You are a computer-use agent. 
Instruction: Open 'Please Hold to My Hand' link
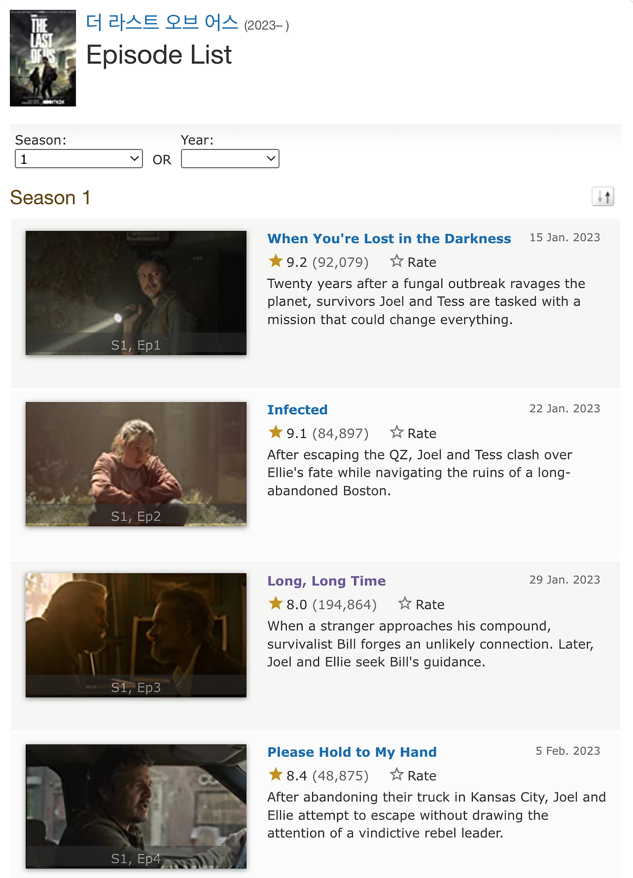point(352,752)
